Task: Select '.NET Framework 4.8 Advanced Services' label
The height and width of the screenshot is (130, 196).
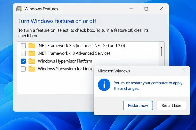Action: click(74, 53)
